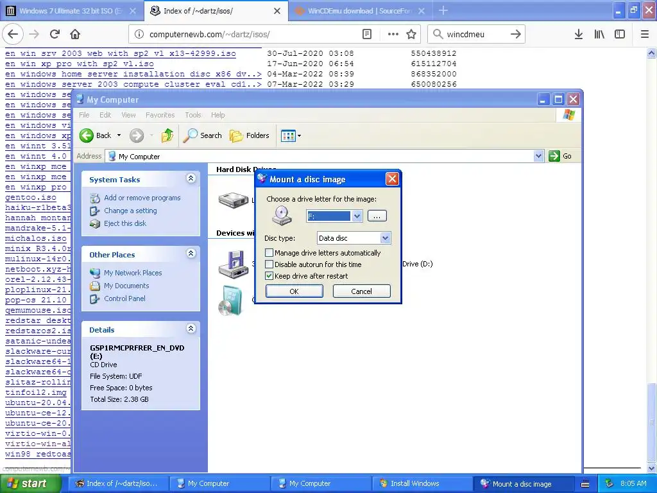The width and height of the screenshot is (657, 493).
Task: Uncheck Keep drive after restart
Action: [269, 276]
